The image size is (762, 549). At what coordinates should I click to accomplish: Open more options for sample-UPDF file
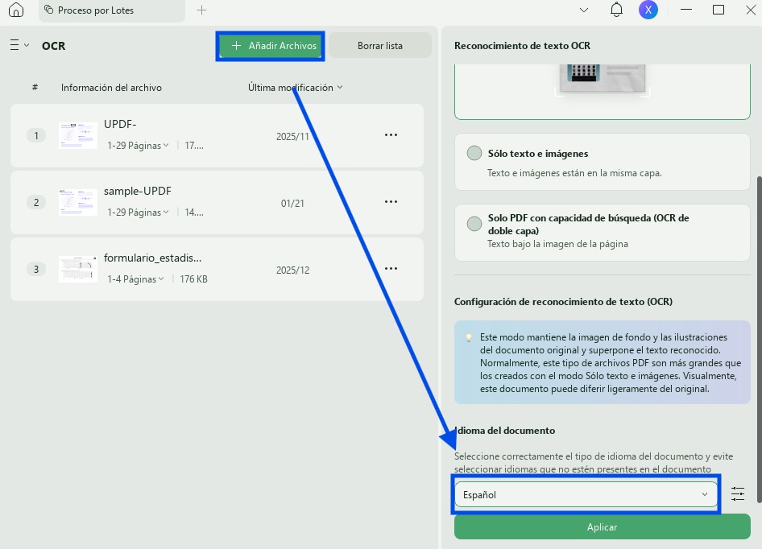[391, 201]
